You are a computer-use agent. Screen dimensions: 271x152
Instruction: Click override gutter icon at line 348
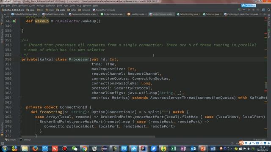click(14, 21)
